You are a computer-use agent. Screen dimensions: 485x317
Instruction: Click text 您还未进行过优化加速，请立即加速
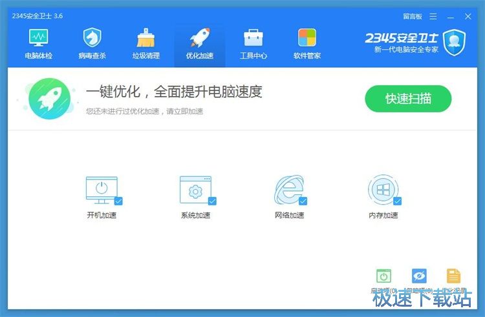click(144, 112)
